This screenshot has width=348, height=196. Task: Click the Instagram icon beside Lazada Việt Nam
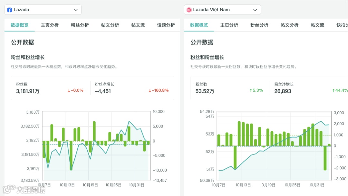tap(189, 10)
